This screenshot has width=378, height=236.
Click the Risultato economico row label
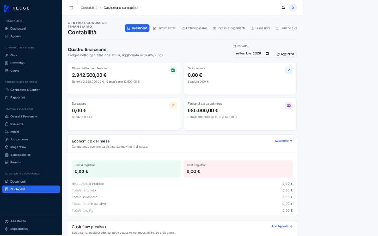click(x=88, y=184)
